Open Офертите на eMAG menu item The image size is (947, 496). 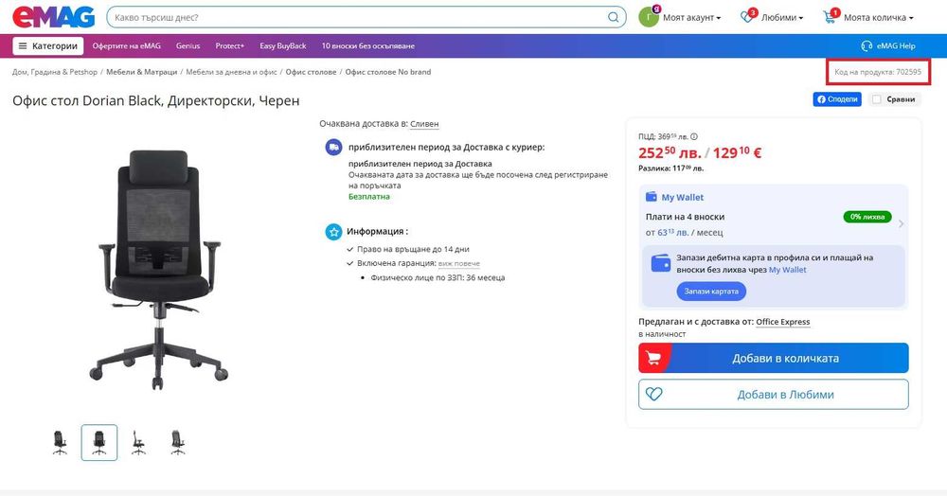(126, 45)
